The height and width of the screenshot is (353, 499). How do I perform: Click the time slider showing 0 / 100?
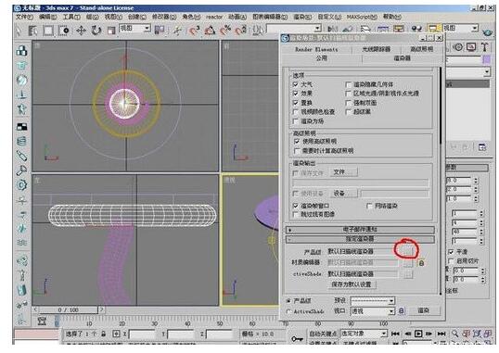[x=68, y=309]
